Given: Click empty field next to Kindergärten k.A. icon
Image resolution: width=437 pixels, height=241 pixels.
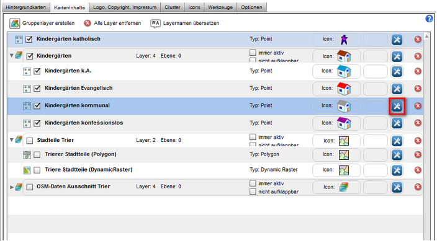Looking at the screenshot, I should [376, 71].
